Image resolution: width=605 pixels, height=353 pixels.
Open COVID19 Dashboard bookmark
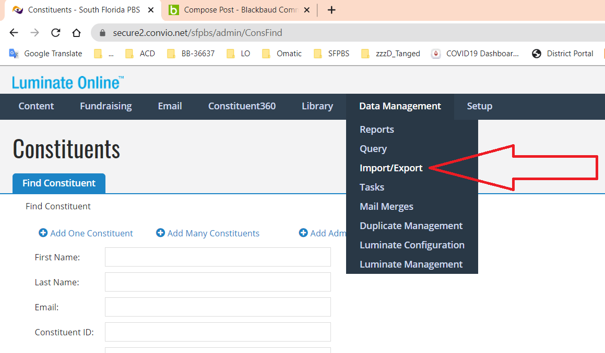[475, 54]
